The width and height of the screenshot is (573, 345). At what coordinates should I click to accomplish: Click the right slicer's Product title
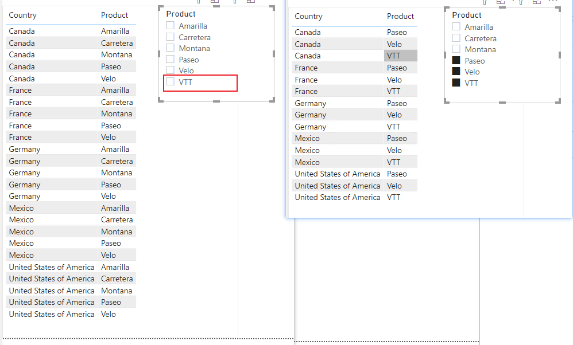click(x=467, y=15)
